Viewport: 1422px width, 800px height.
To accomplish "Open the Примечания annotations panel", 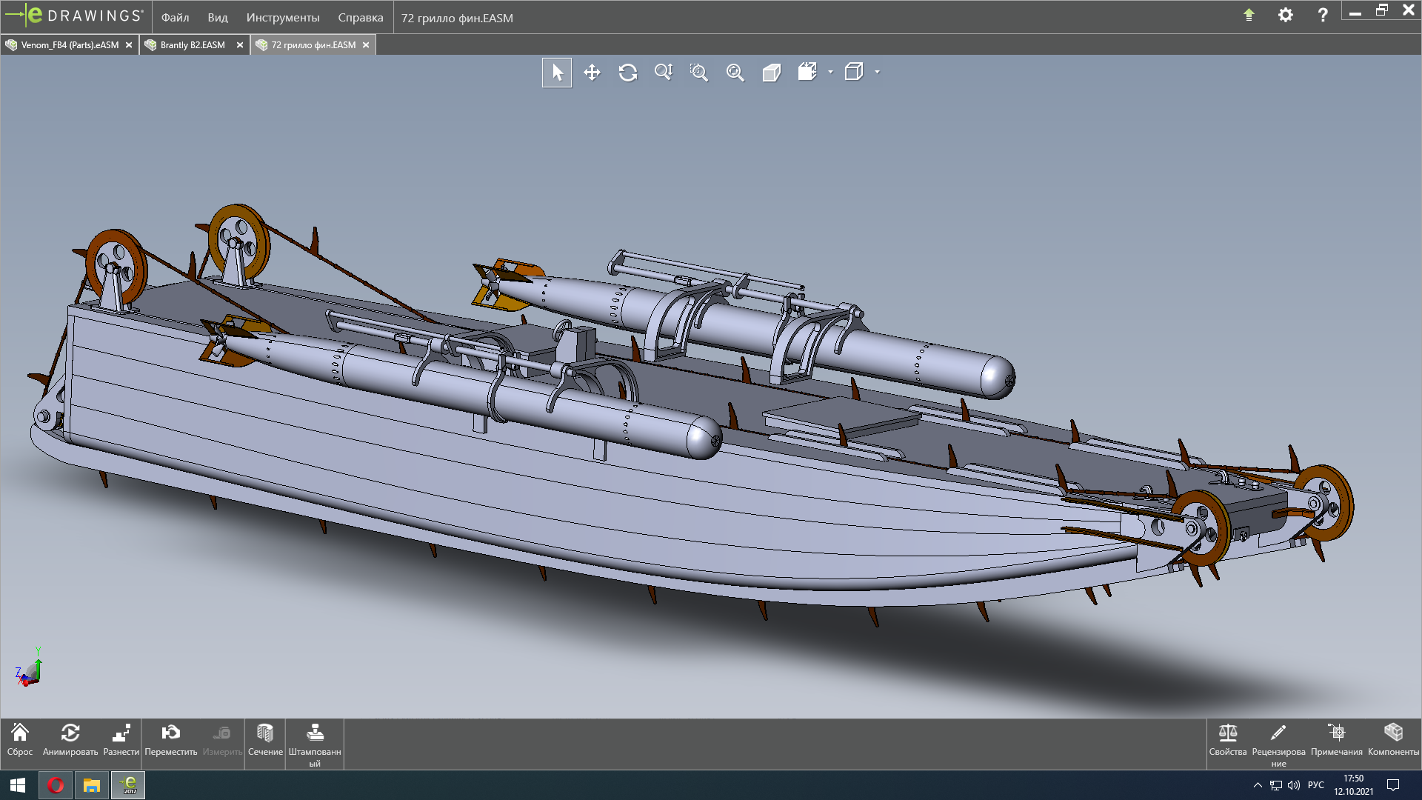I will pos(1337,741).
